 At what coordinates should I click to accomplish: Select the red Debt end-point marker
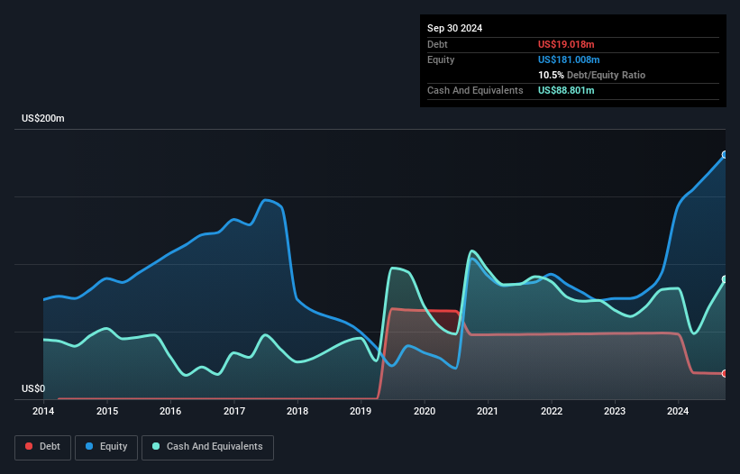pos(725,374)
